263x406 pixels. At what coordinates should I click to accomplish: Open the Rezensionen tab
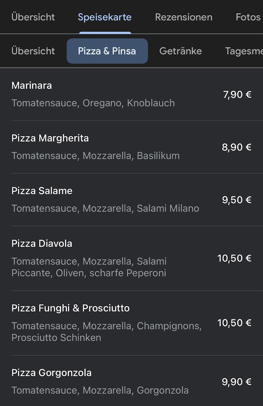tap(184, 17)
